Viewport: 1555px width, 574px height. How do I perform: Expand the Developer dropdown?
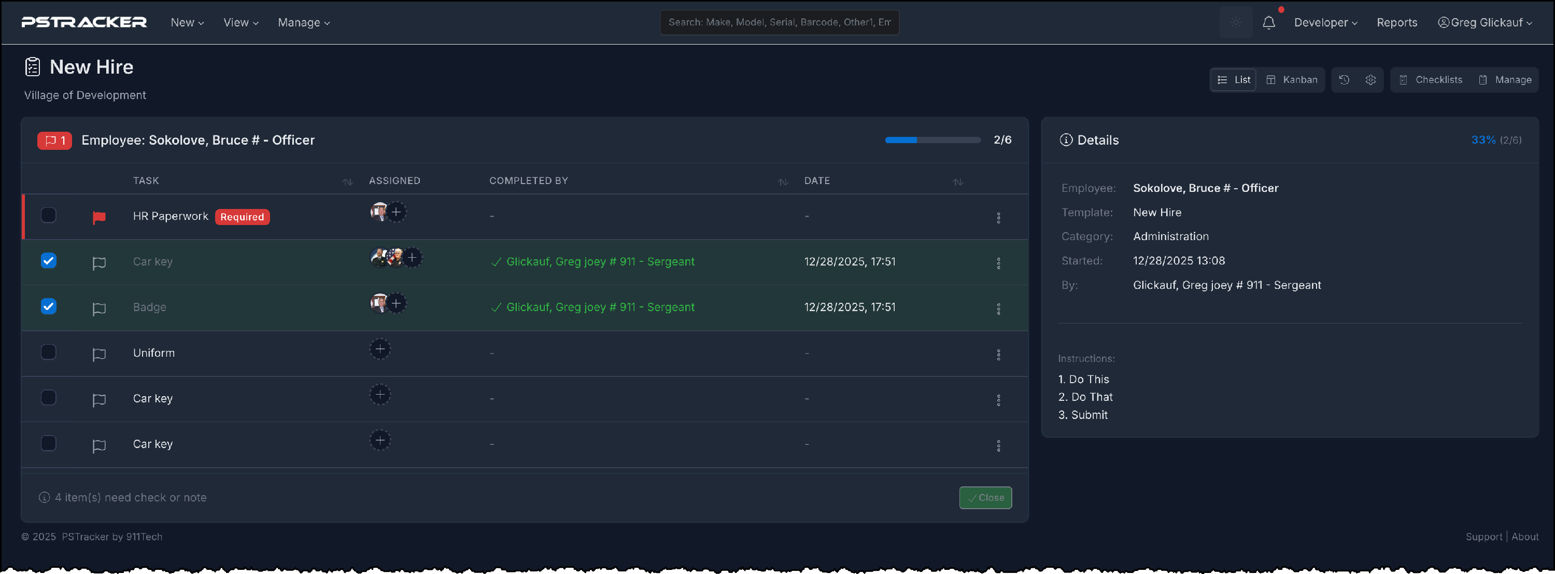click(x=1325, y=23)
